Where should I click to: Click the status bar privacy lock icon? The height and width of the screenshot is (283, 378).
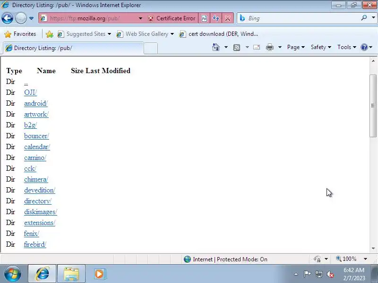(x=317, y=259)
